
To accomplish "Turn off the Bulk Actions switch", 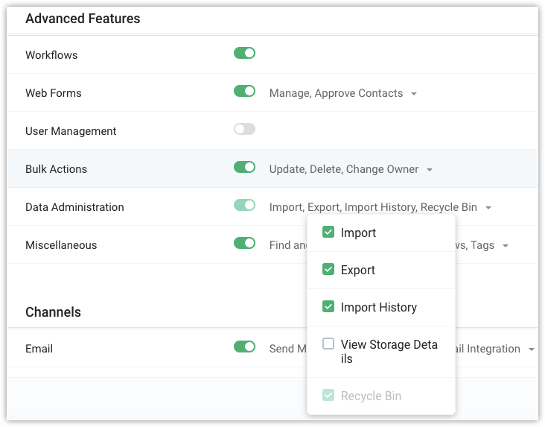I will (244, 168).
